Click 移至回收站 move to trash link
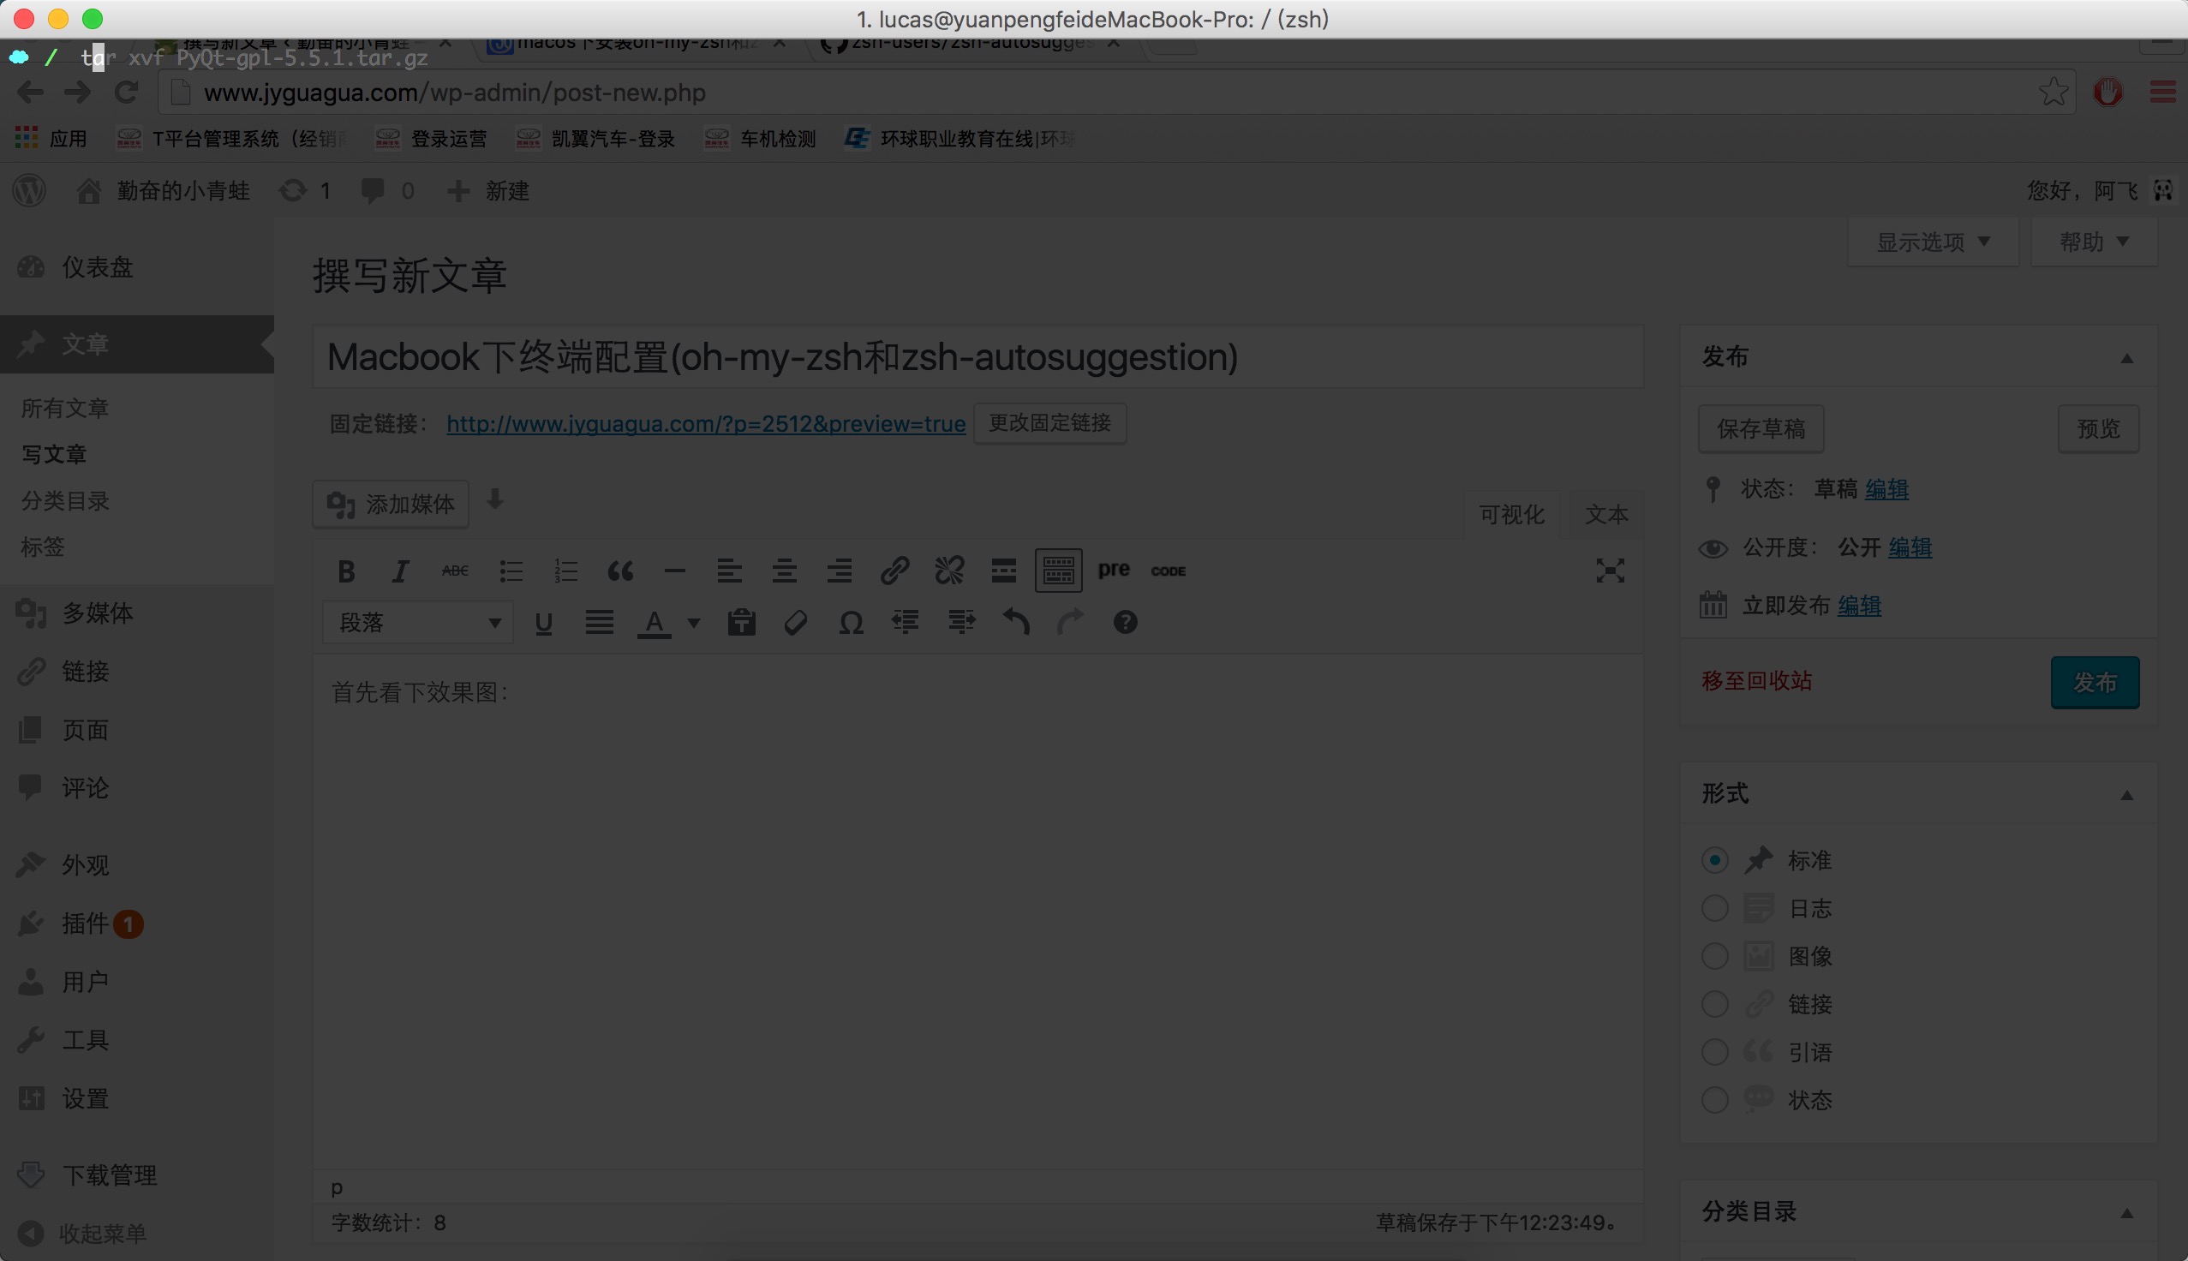 coord(1757,681)
